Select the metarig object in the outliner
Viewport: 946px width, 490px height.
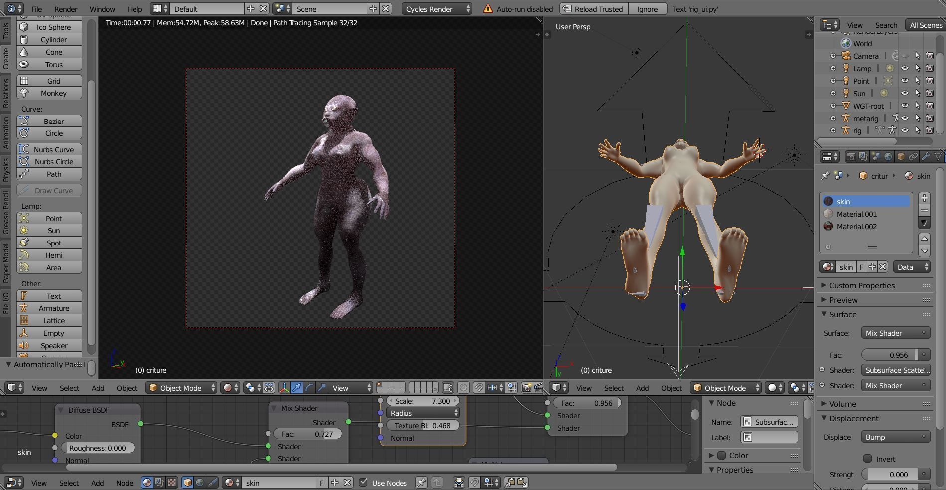click(x=865, y=118)
